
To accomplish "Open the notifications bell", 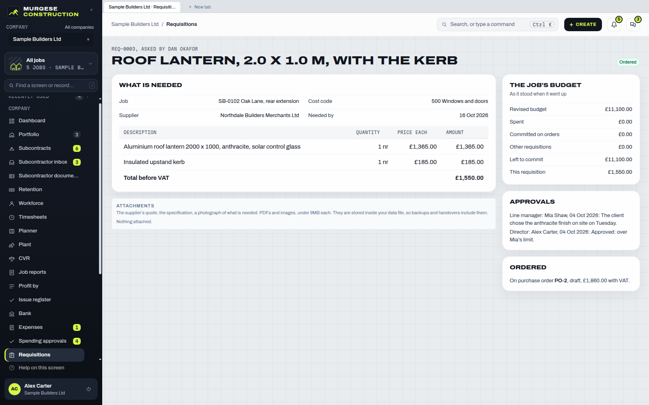I will pyautogui.click(x=614, y=24).
